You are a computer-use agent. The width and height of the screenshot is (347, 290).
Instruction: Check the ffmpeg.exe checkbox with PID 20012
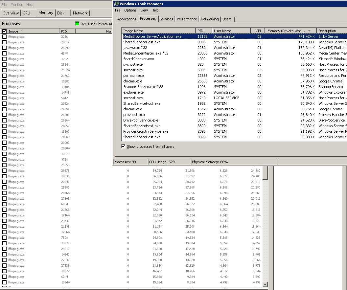click(x=4, y=42)
